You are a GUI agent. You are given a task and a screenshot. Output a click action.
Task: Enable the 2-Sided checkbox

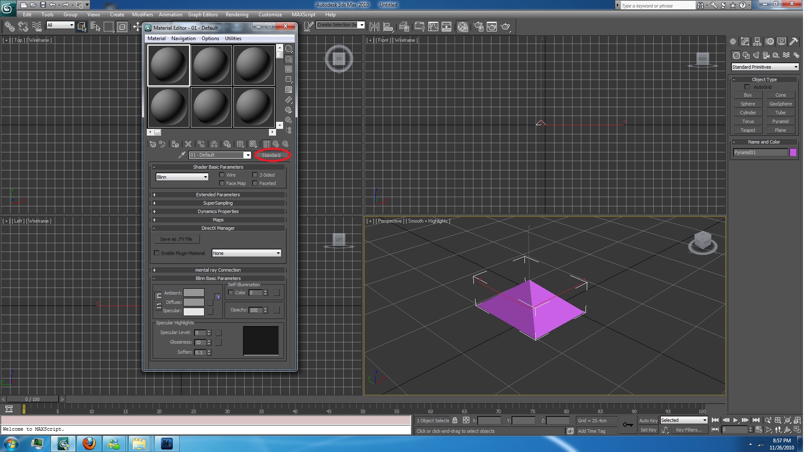coord(255,175)
